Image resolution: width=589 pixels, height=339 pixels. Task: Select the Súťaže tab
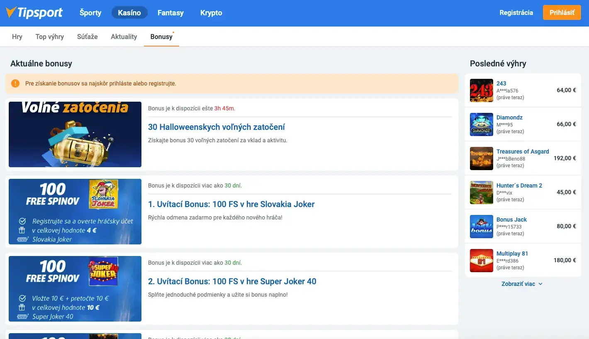[x=87, y=37]
